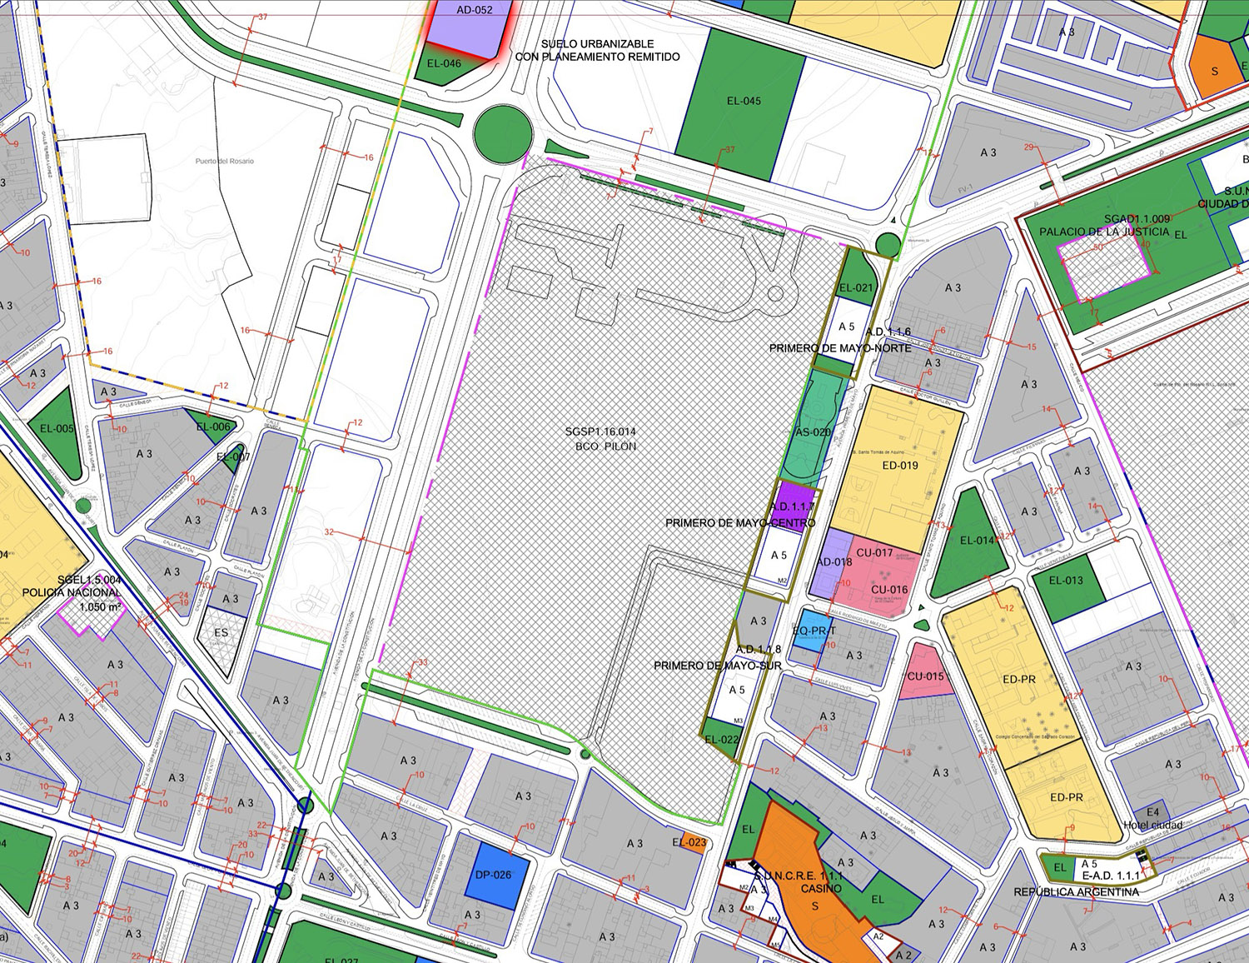Screen dimensions: 1249x963
Task: Select the hatched ES parcel
Action: coord(220,637)
